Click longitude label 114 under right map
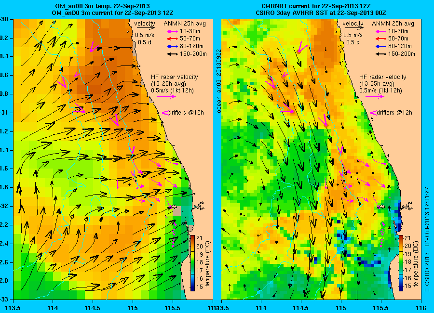Viewport: 434px width, 313px height. coord(261,308)
